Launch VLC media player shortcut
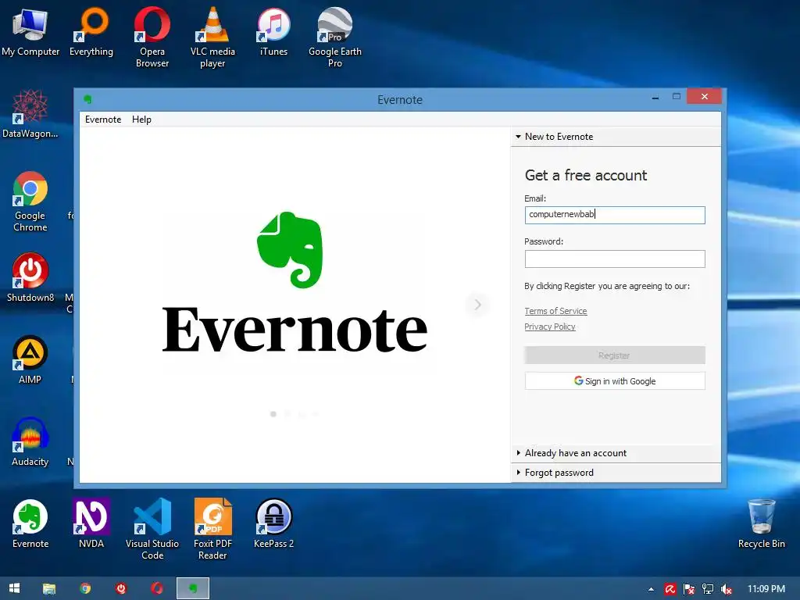 [x=212, y=37]
